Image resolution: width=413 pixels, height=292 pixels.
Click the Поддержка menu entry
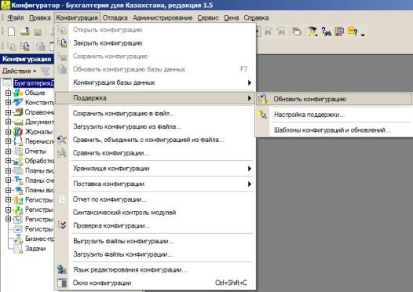pos(155,98)
